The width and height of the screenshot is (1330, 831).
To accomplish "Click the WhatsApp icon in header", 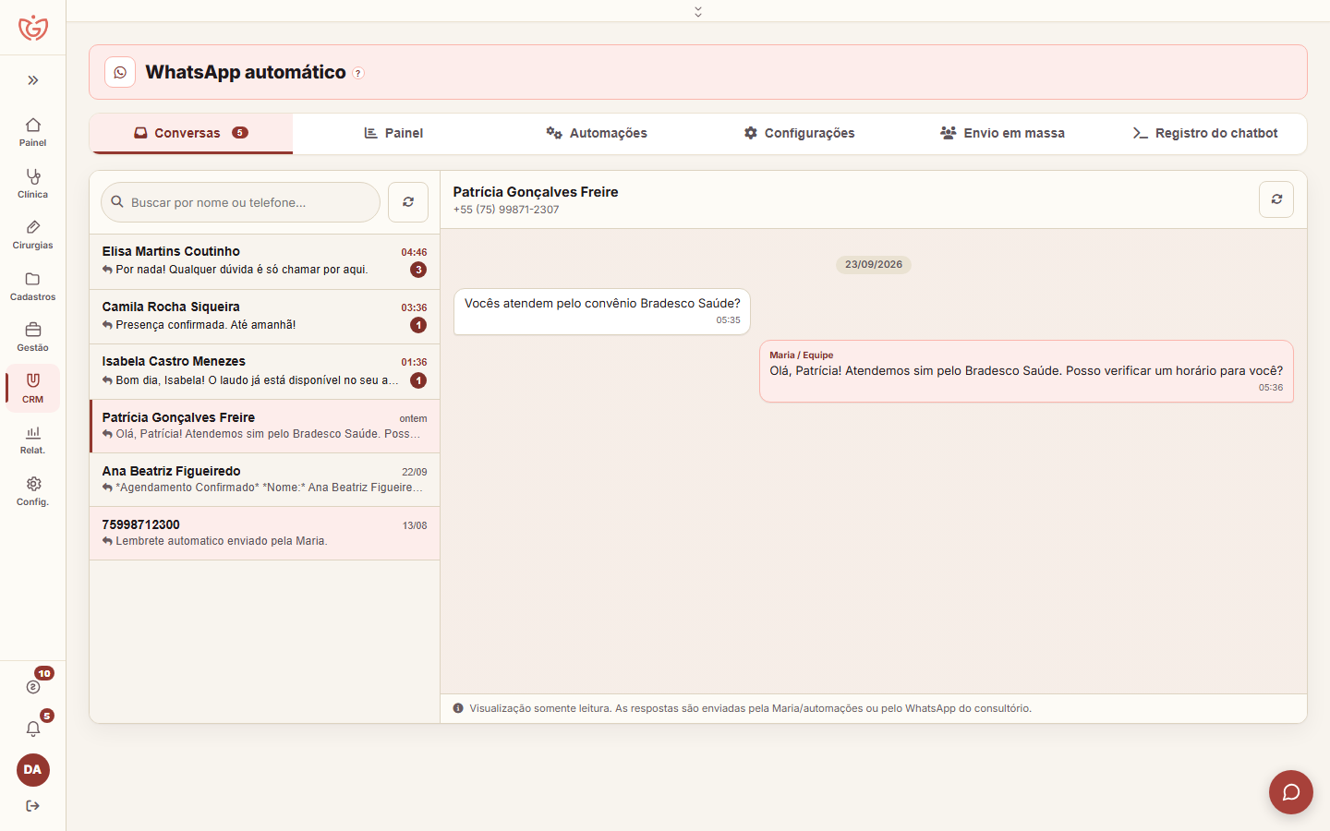I will [120, 72].
